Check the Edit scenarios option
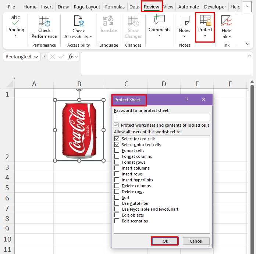The height and width of the screenshot is (254, 256). pyautogui.click(x=117, y=221)
